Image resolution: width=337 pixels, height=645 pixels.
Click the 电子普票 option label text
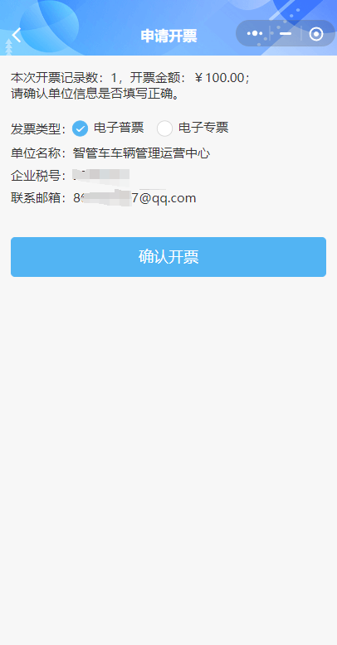click(119, 128)
